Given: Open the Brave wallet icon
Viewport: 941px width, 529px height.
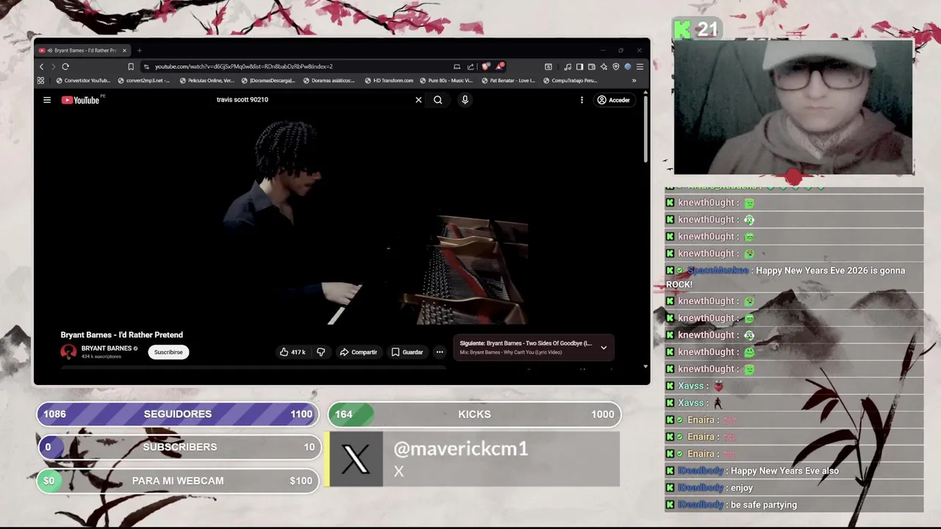Looking at the screenshot, I should 592,66.
